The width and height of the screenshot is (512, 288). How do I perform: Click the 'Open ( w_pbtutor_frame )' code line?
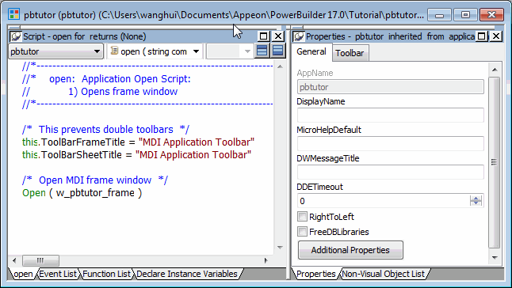pos(82,193)
